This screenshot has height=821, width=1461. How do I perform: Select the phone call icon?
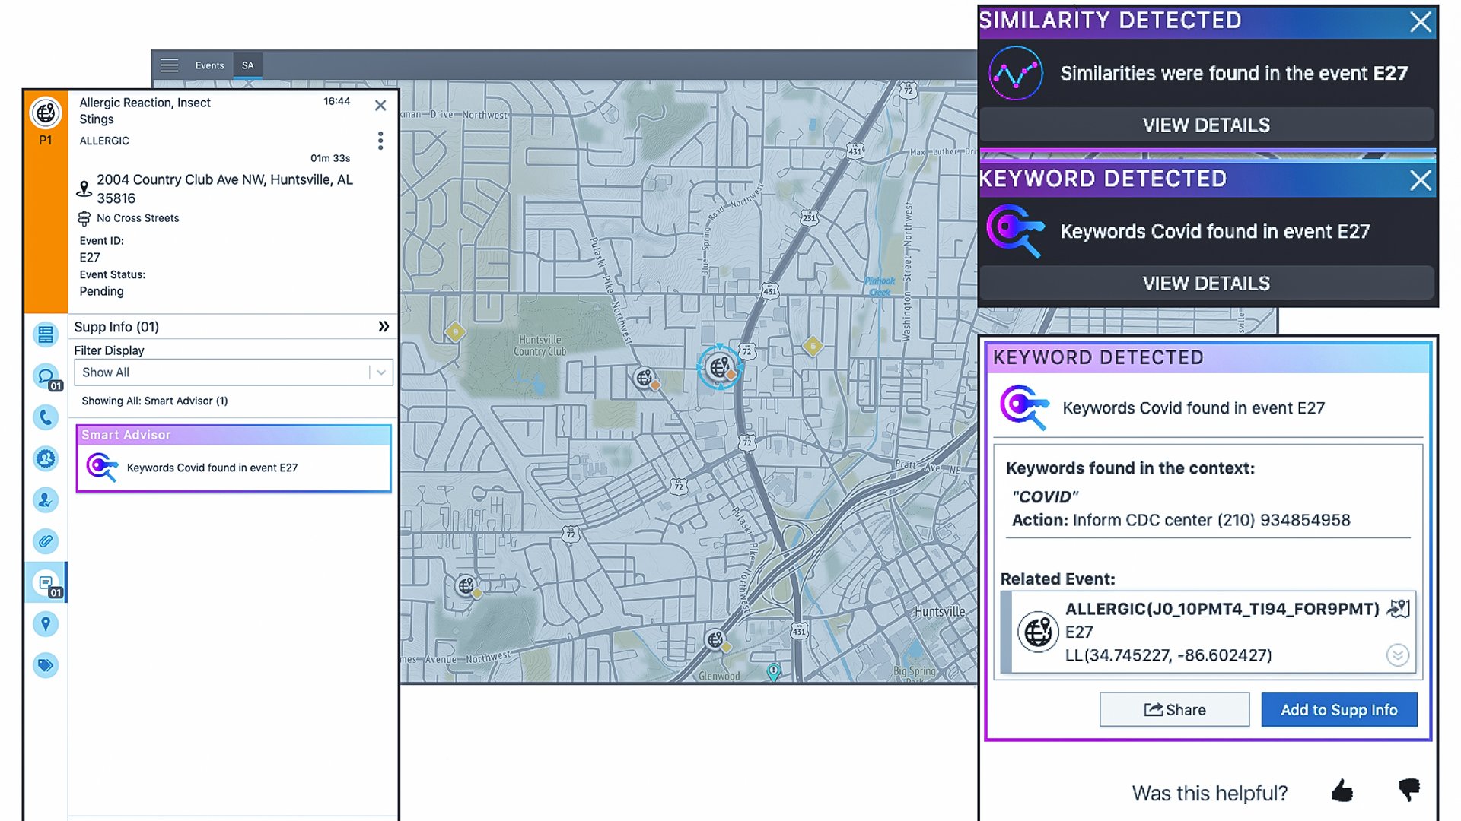tap(46, 418)
